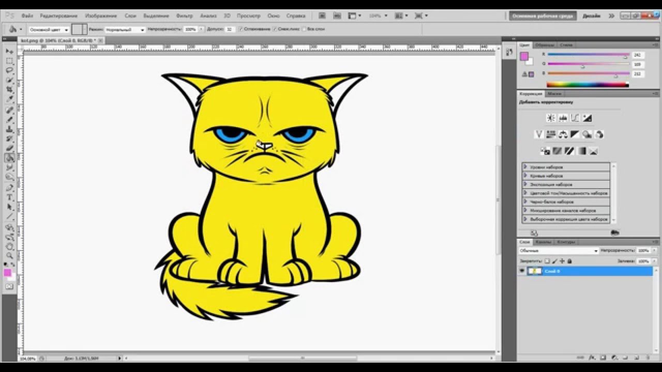
Task: Add an Exposure adjustment
Action: click(x=587, y=118)
